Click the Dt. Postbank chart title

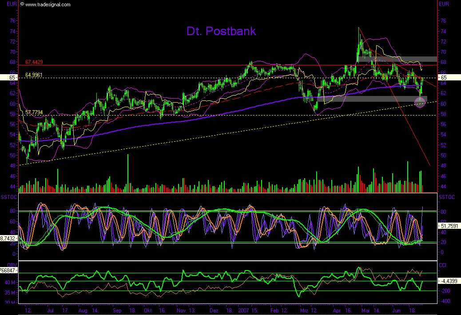[222, 32]
